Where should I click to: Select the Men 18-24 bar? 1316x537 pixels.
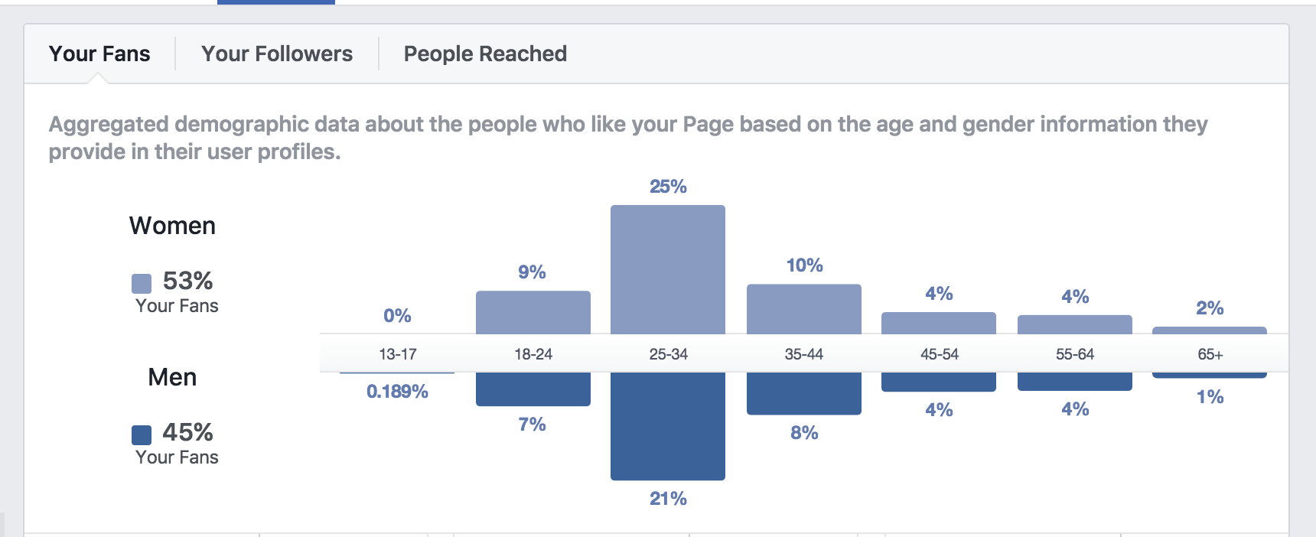(x=533, y=389)
